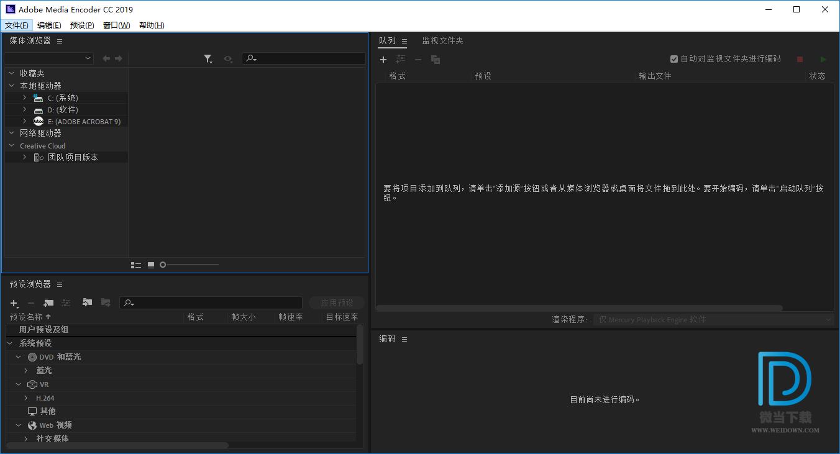Click the preset settings icon in preset browser

66,302
